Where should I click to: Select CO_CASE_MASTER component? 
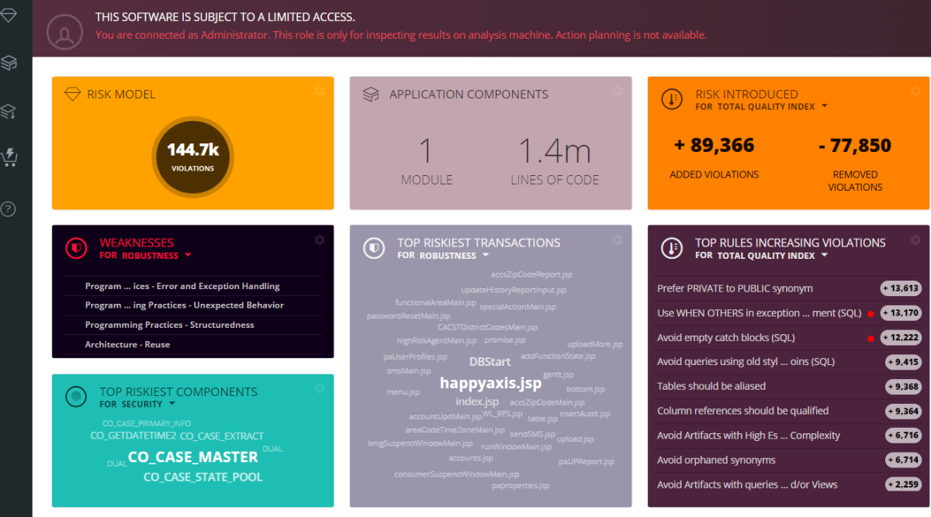(192, 457)
